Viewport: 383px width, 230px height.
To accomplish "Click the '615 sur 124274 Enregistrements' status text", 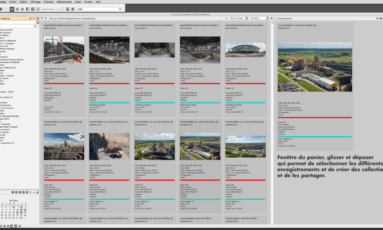I will click(x=72, y=18).
